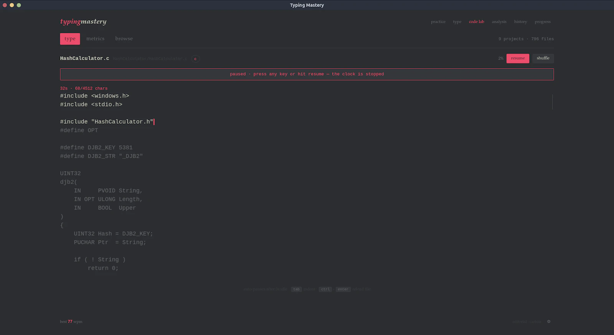Image resolution: width=614 pixels, height=335 pixels.
Task: Click the UINT32 return type line
Action: tap(70, 173)
